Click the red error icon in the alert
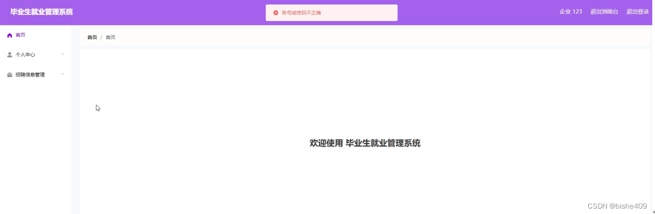655x214 pixels. click(275, 12)
